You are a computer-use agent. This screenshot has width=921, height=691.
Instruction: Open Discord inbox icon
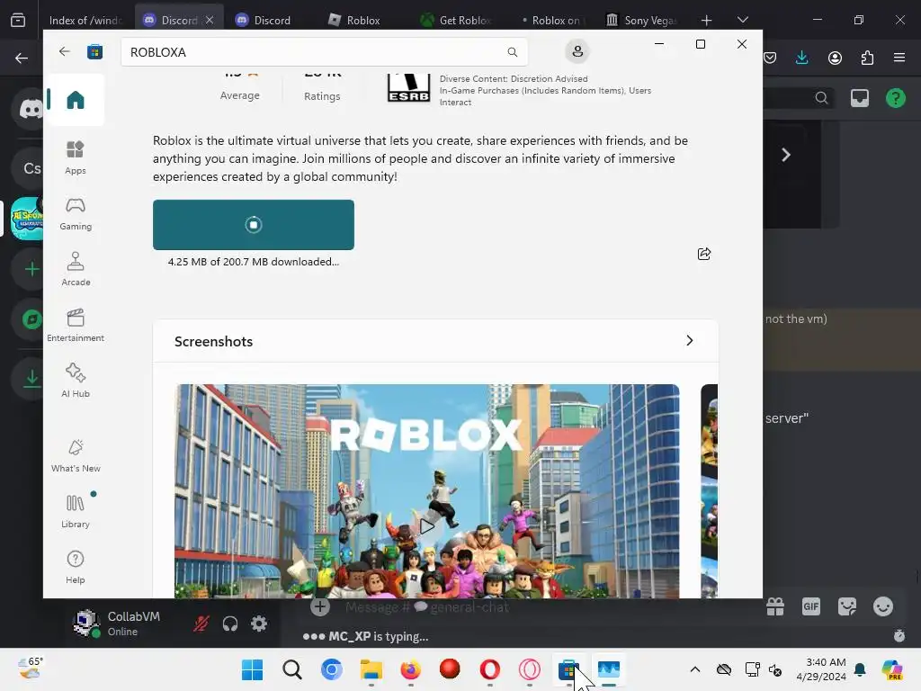tap(859, 98)
